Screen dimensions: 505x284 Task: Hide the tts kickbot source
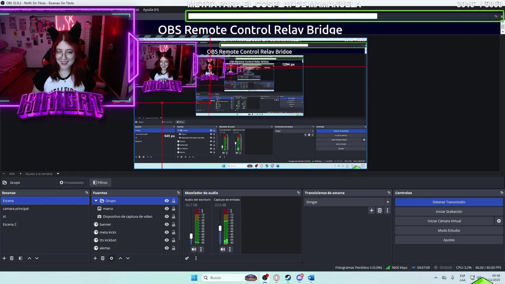(166, 240)
